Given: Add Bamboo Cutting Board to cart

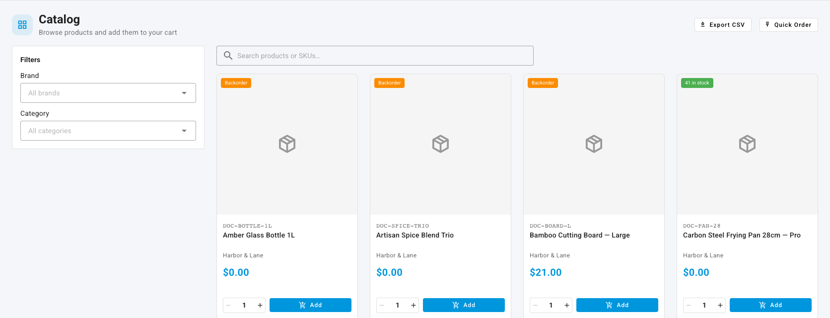Looking at the screenshot, I should (x=617, y=305).
